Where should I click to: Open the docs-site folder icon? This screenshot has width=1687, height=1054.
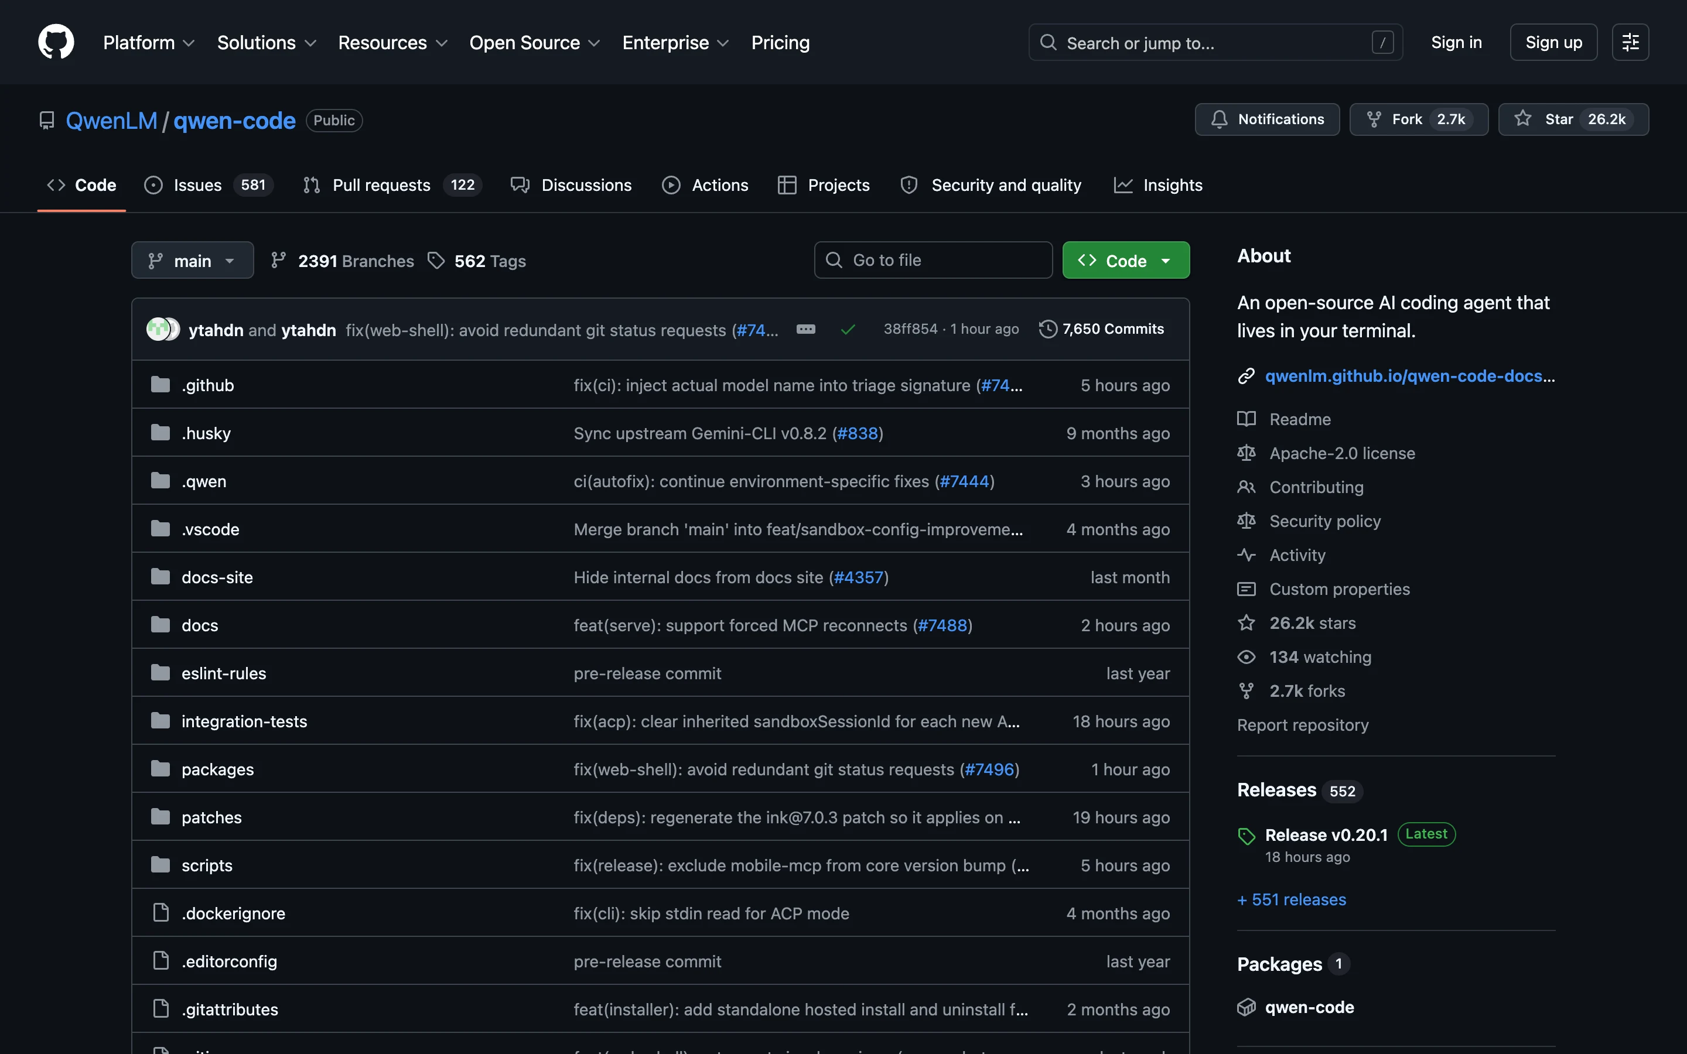(160, 577)
